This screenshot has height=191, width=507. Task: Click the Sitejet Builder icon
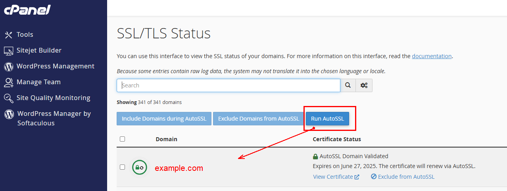click(x=9, y=51)
